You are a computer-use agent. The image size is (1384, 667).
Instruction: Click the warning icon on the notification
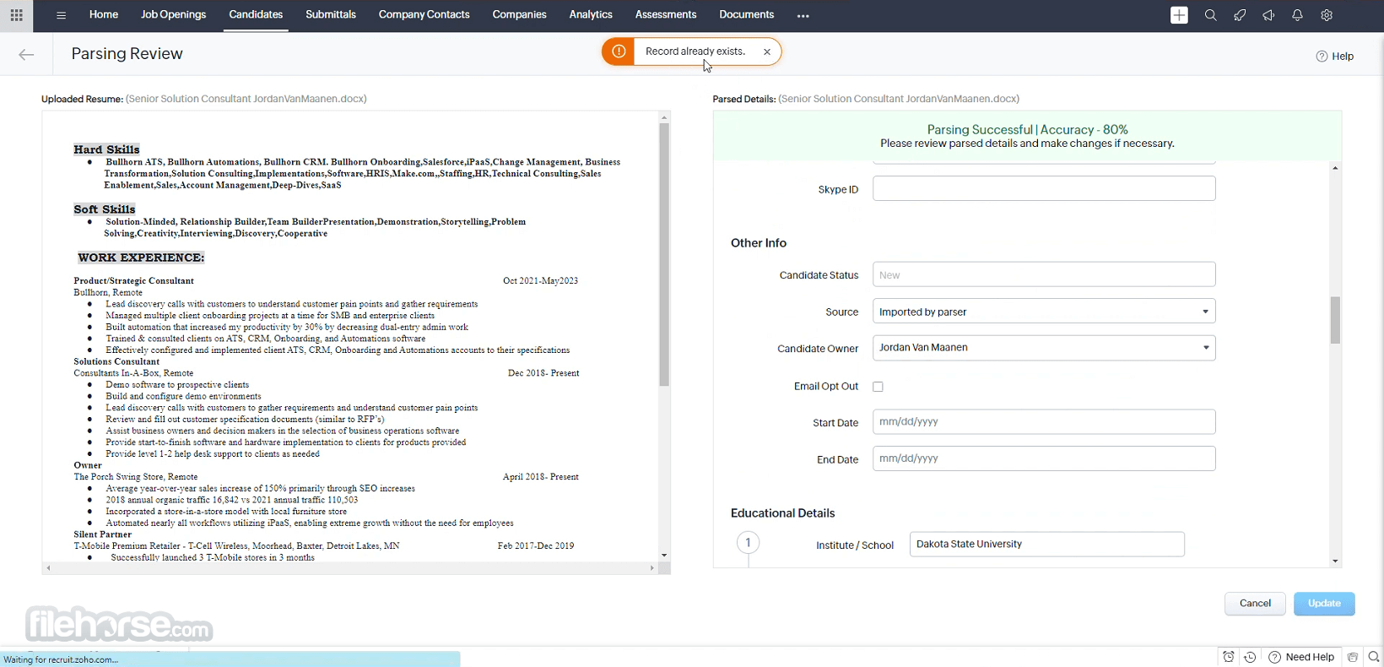click(x=619, y=52)
